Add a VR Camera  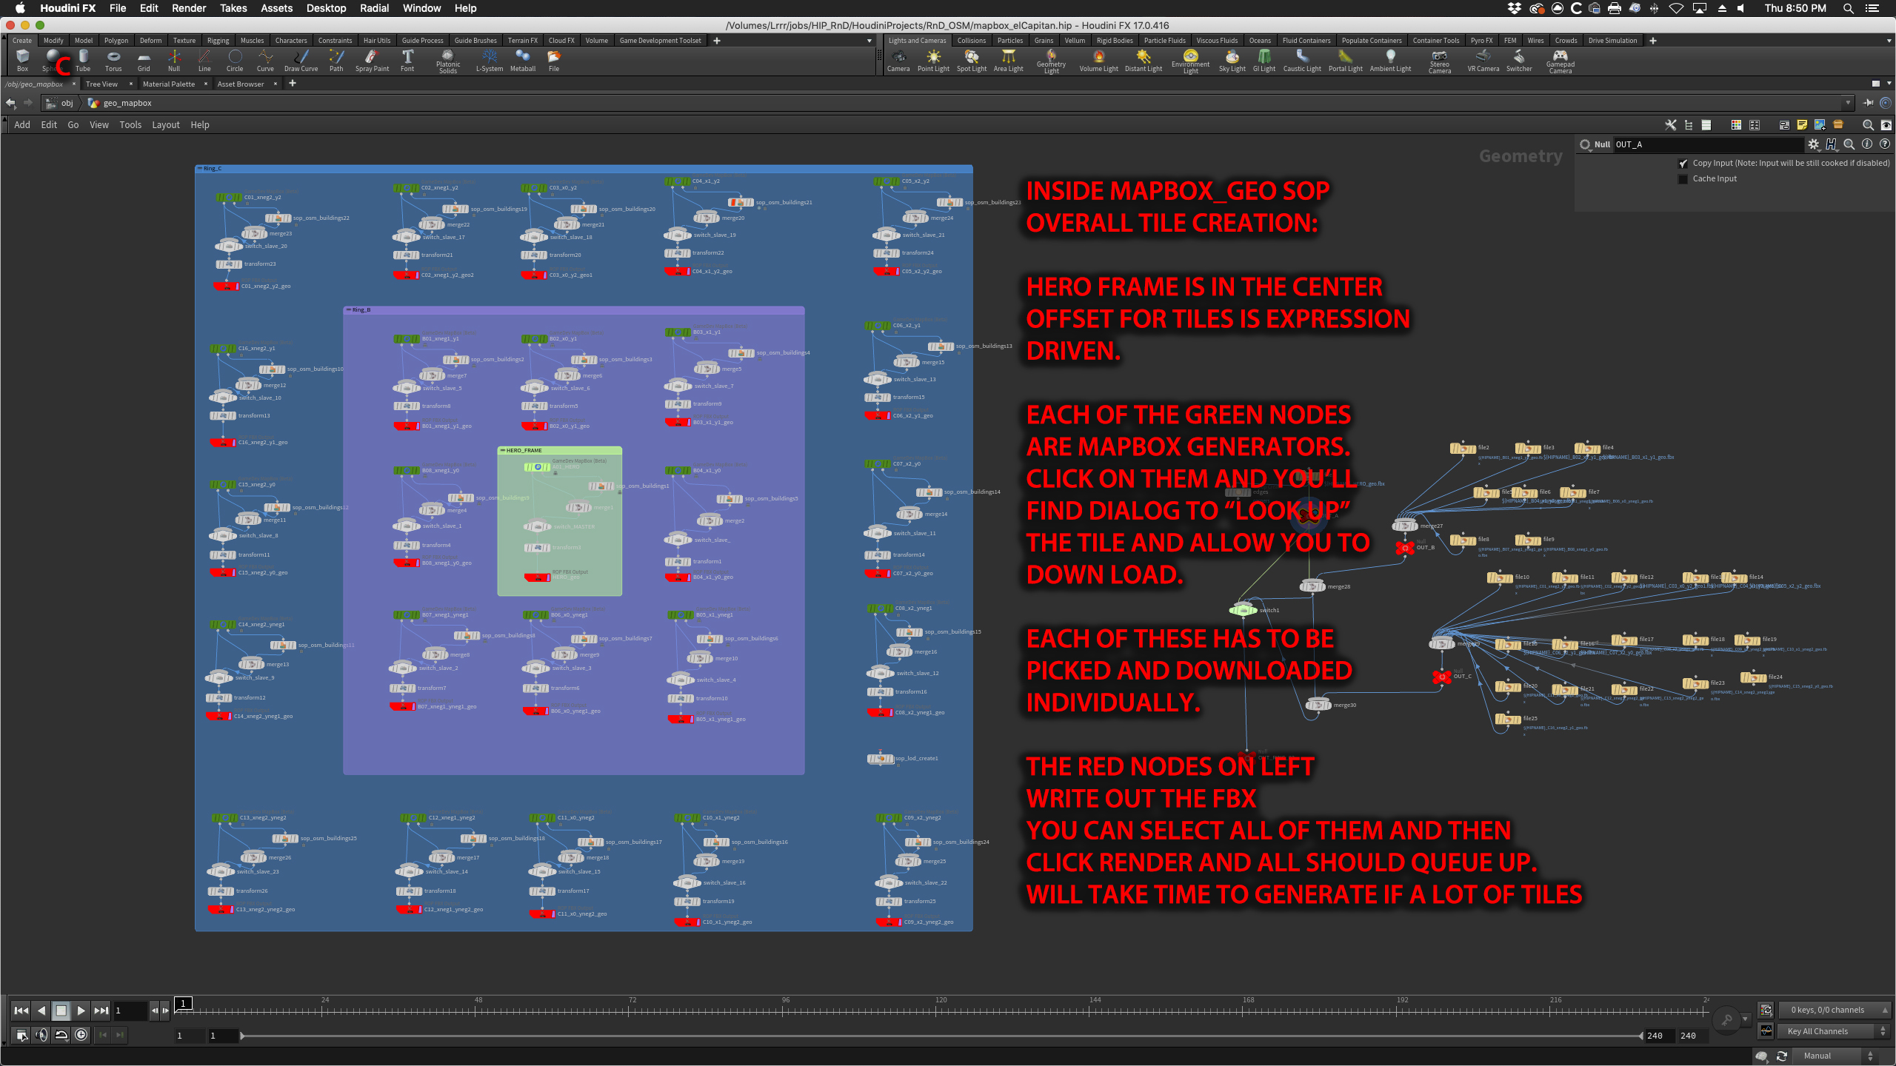pyautogui.click(x=1483, y=60)
